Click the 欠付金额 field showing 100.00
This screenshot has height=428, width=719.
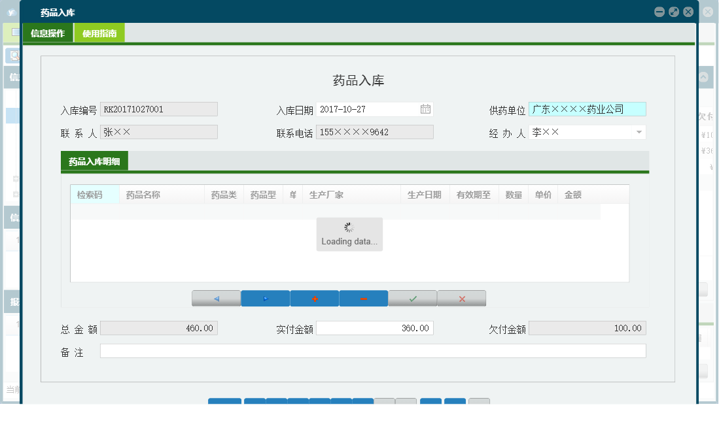click(x=587, y=327)
